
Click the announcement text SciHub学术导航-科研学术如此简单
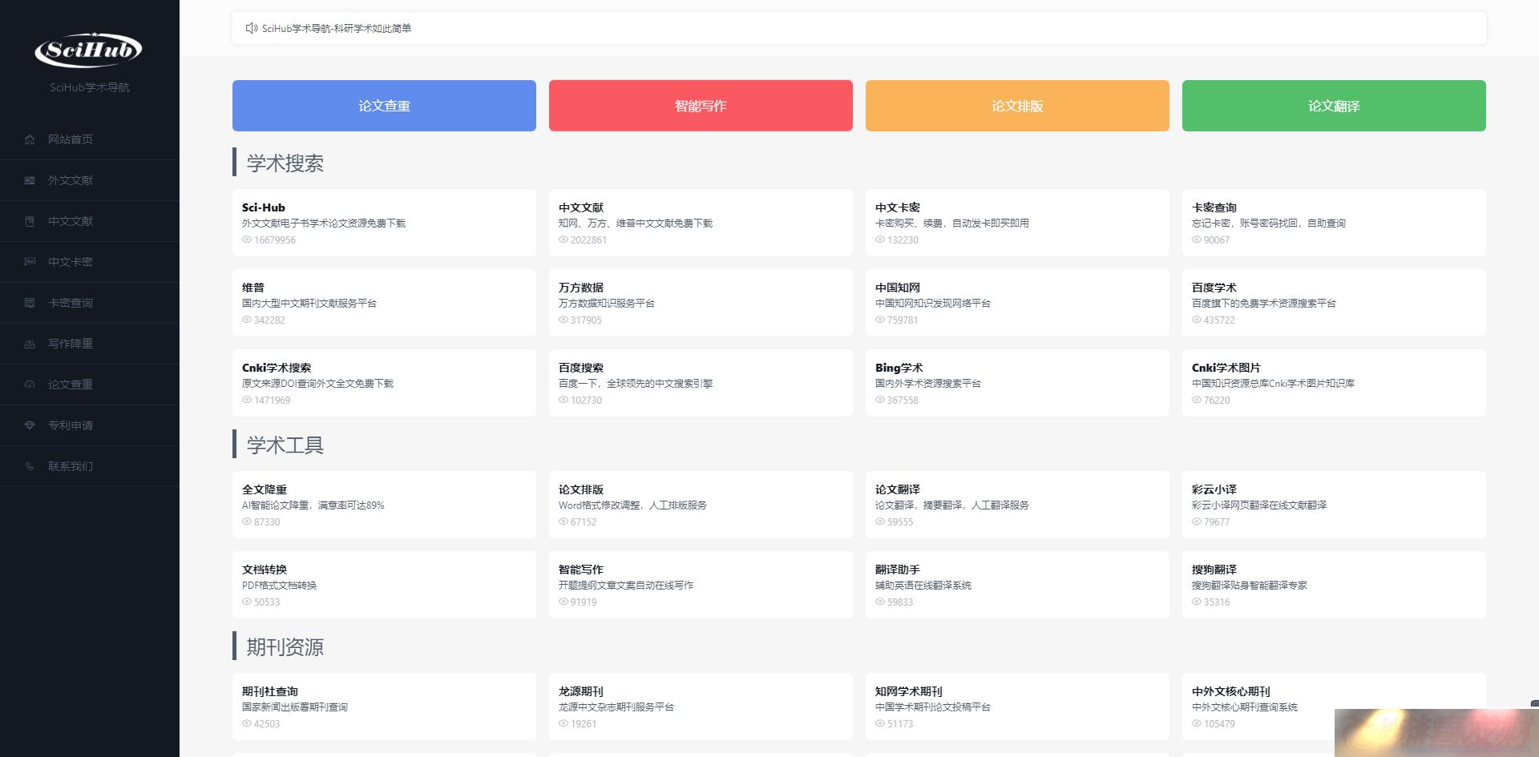pos(337,28)
